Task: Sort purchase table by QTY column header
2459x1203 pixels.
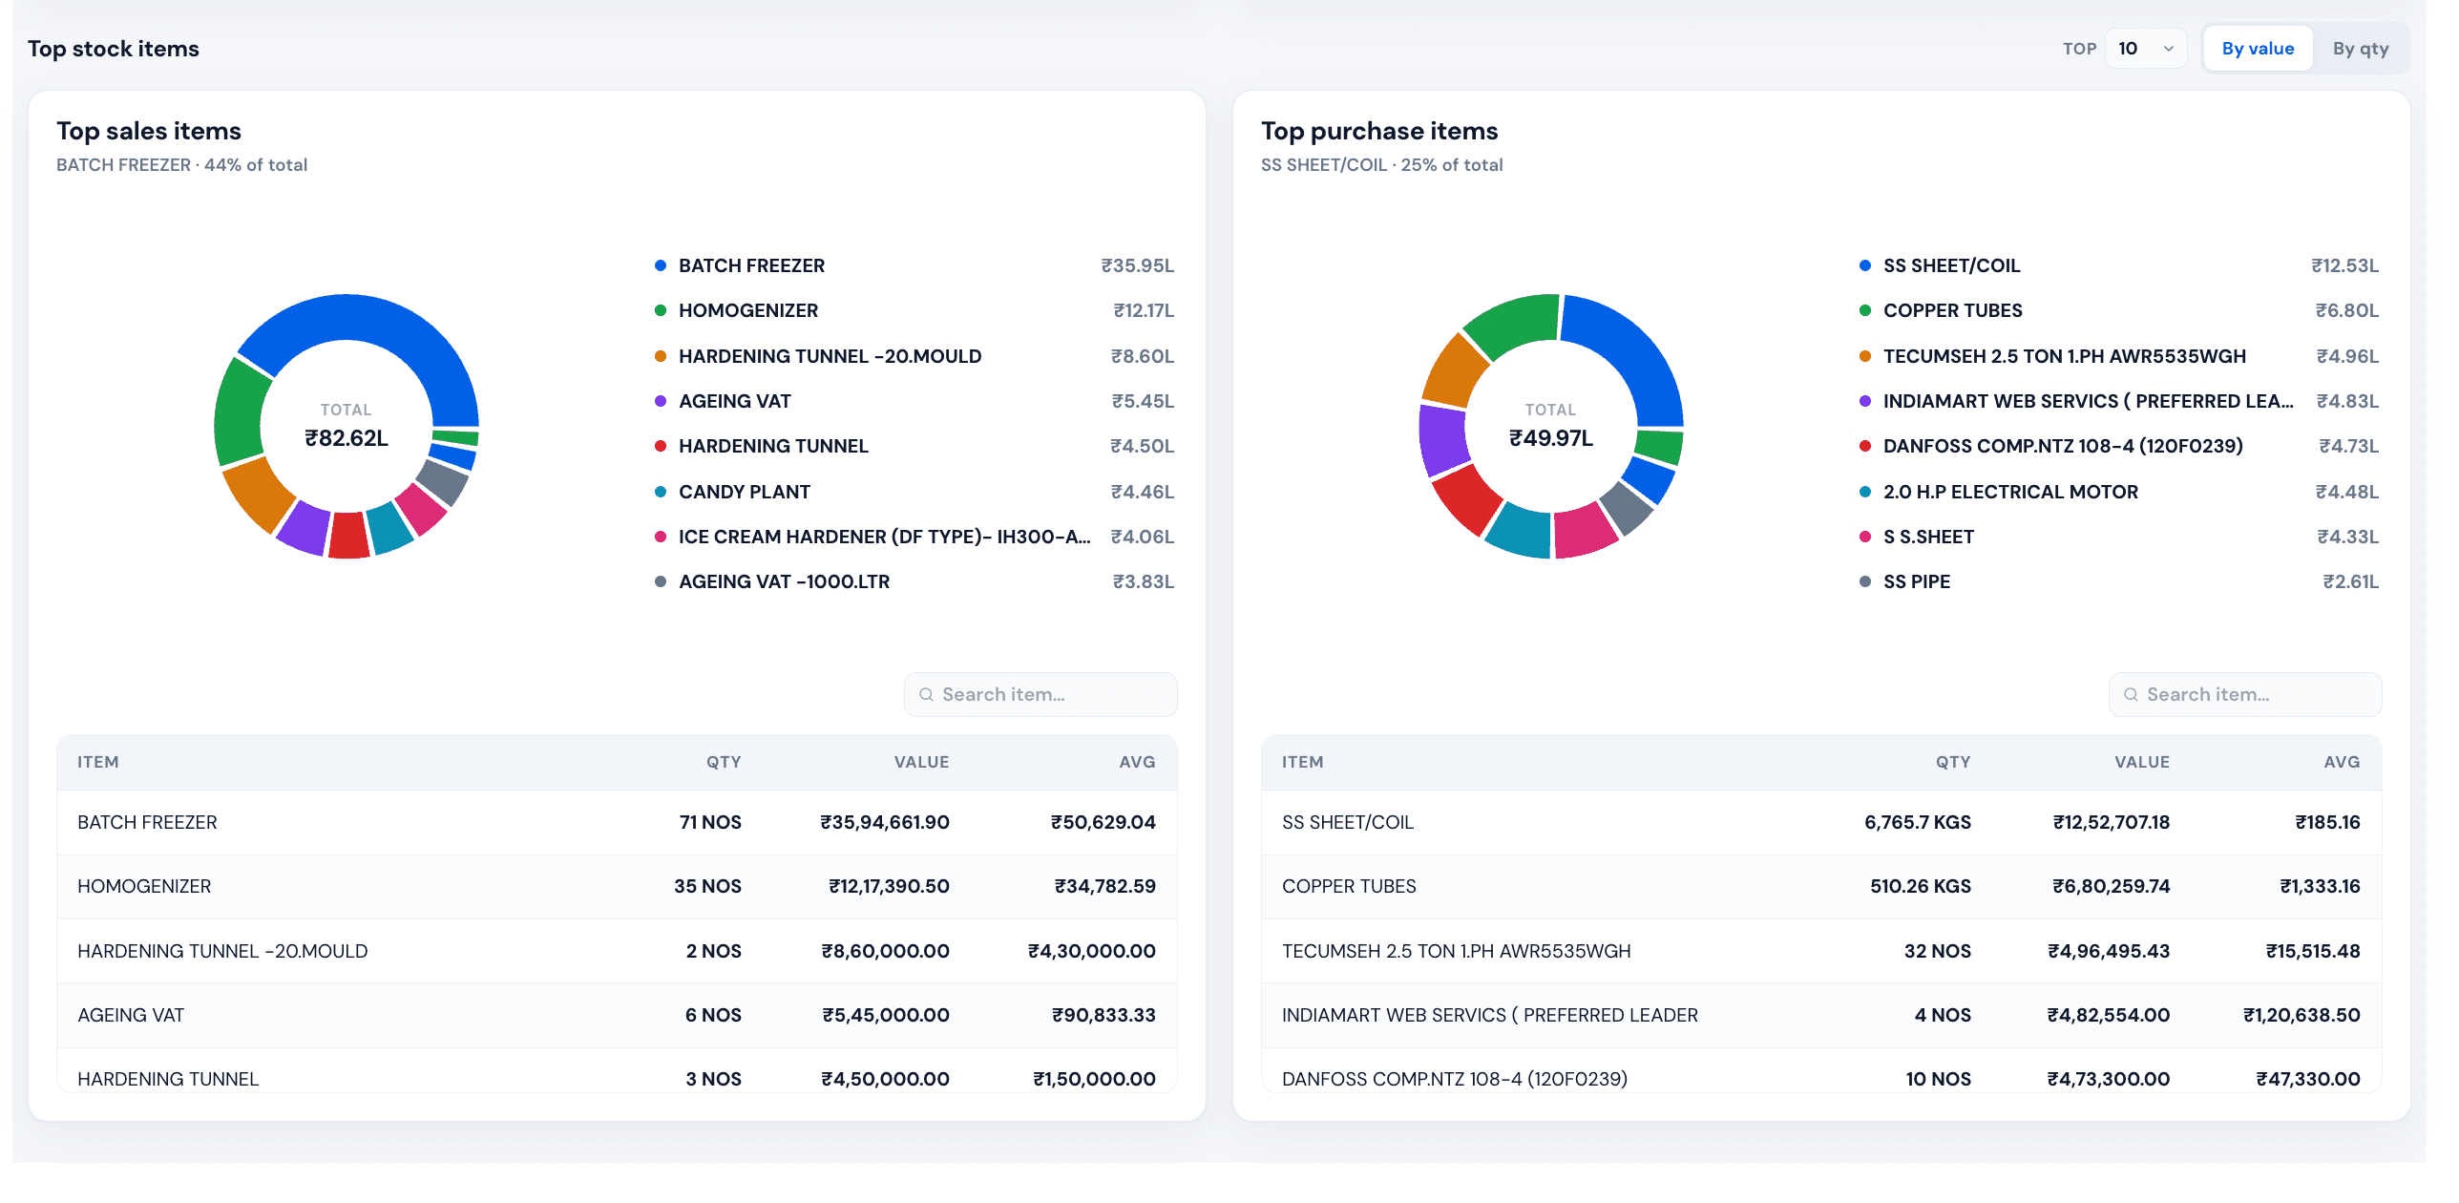Action: pyautogui.click(x=1952, y=762)
